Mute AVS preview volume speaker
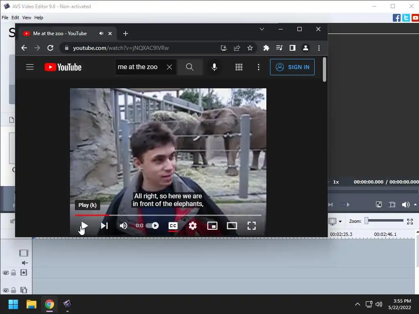The width and height of the screenshot is (419, 314). (x=405, y=204)
